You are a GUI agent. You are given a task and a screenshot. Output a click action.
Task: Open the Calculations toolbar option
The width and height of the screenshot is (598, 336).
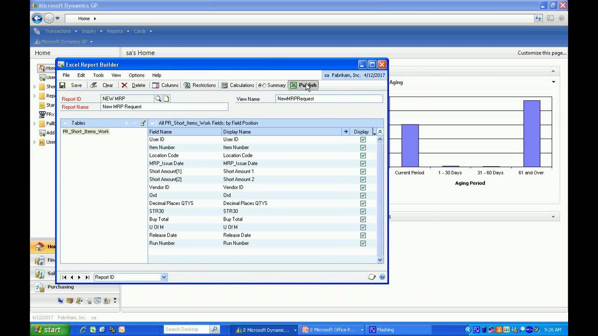[x=237, y=85]
